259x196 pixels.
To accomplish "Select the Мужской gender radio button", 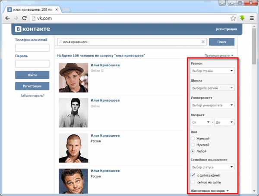I will tap(193, 145).
